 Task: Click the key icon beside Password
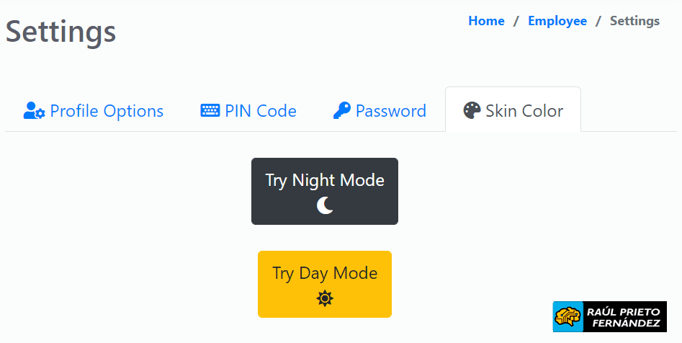(x=342, y=110)
